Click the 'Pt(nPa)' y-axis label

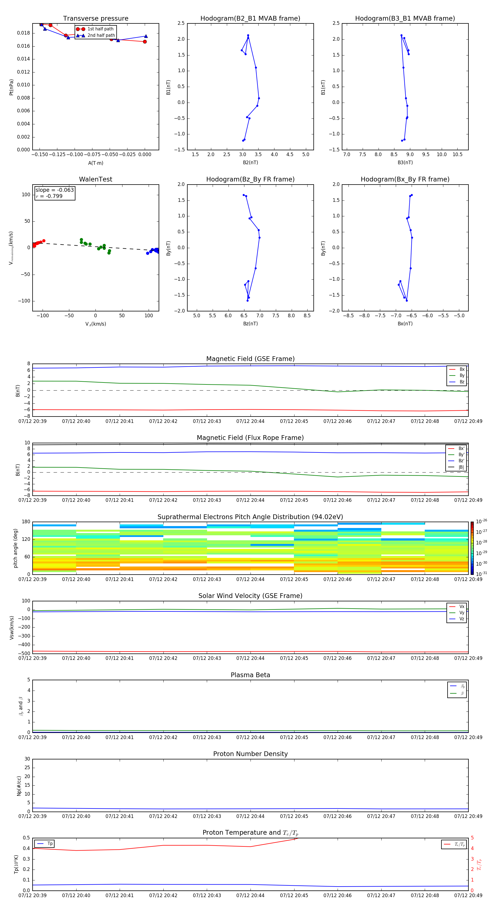pyautogui.click(x=11, y=87)
